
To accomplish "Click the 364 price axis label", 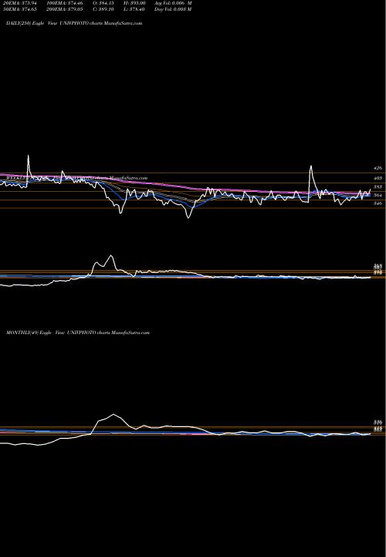I will [378, 195].
